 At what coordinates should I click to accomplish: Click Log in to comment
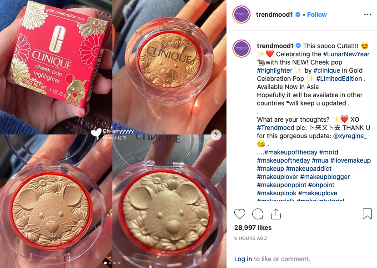[243, 259]
